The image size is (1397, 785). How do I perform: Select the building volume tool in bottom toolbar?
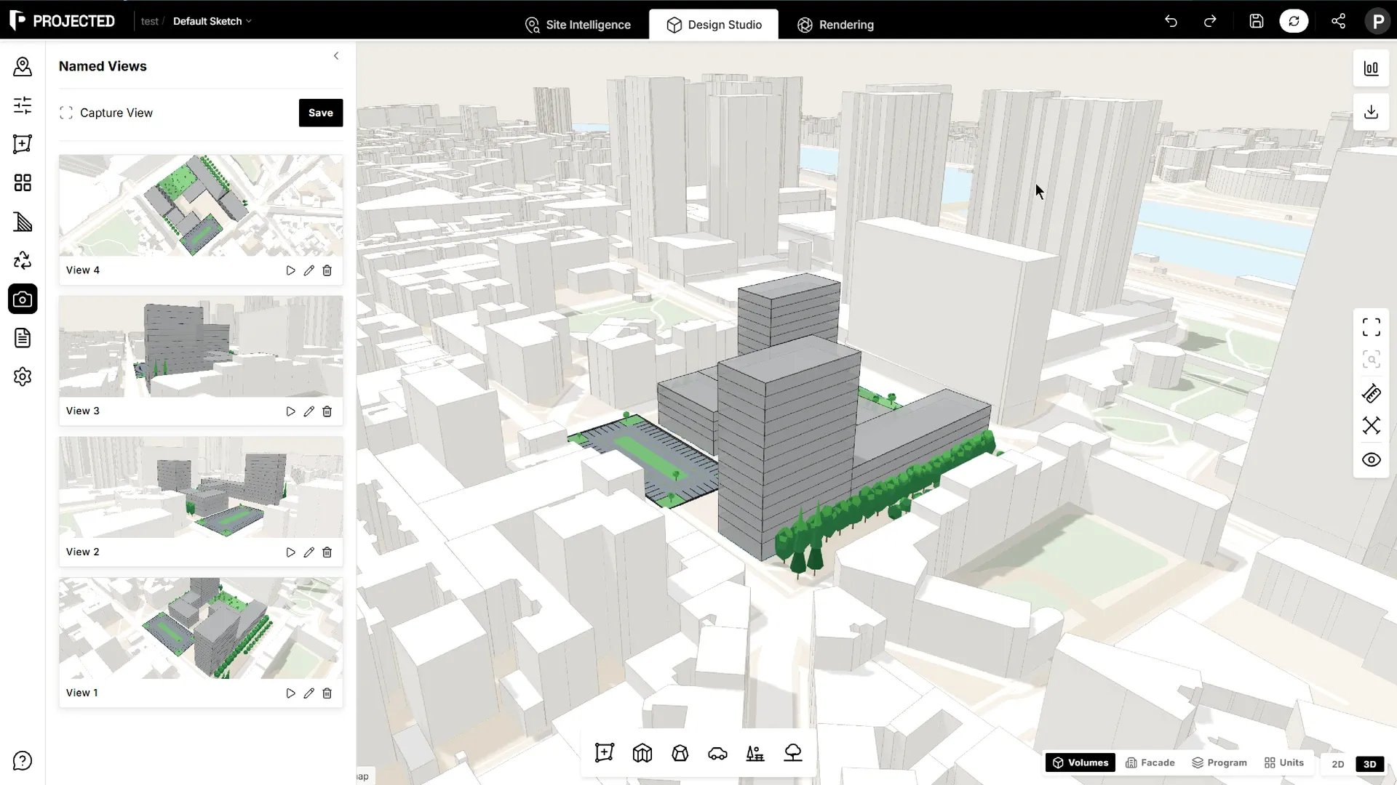coord(642,753)
